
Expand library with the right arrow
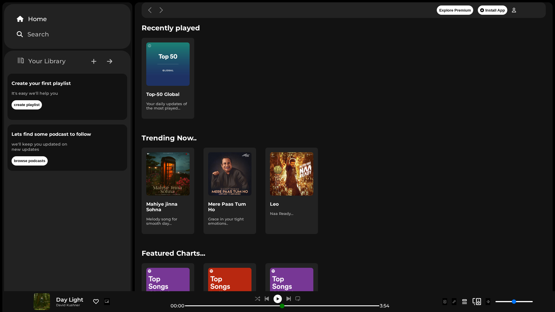coord(110,61)
